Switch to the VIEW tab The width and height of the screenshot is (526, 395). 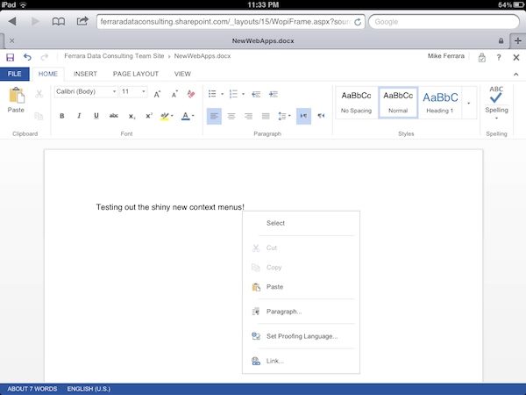tap(182, 74)
